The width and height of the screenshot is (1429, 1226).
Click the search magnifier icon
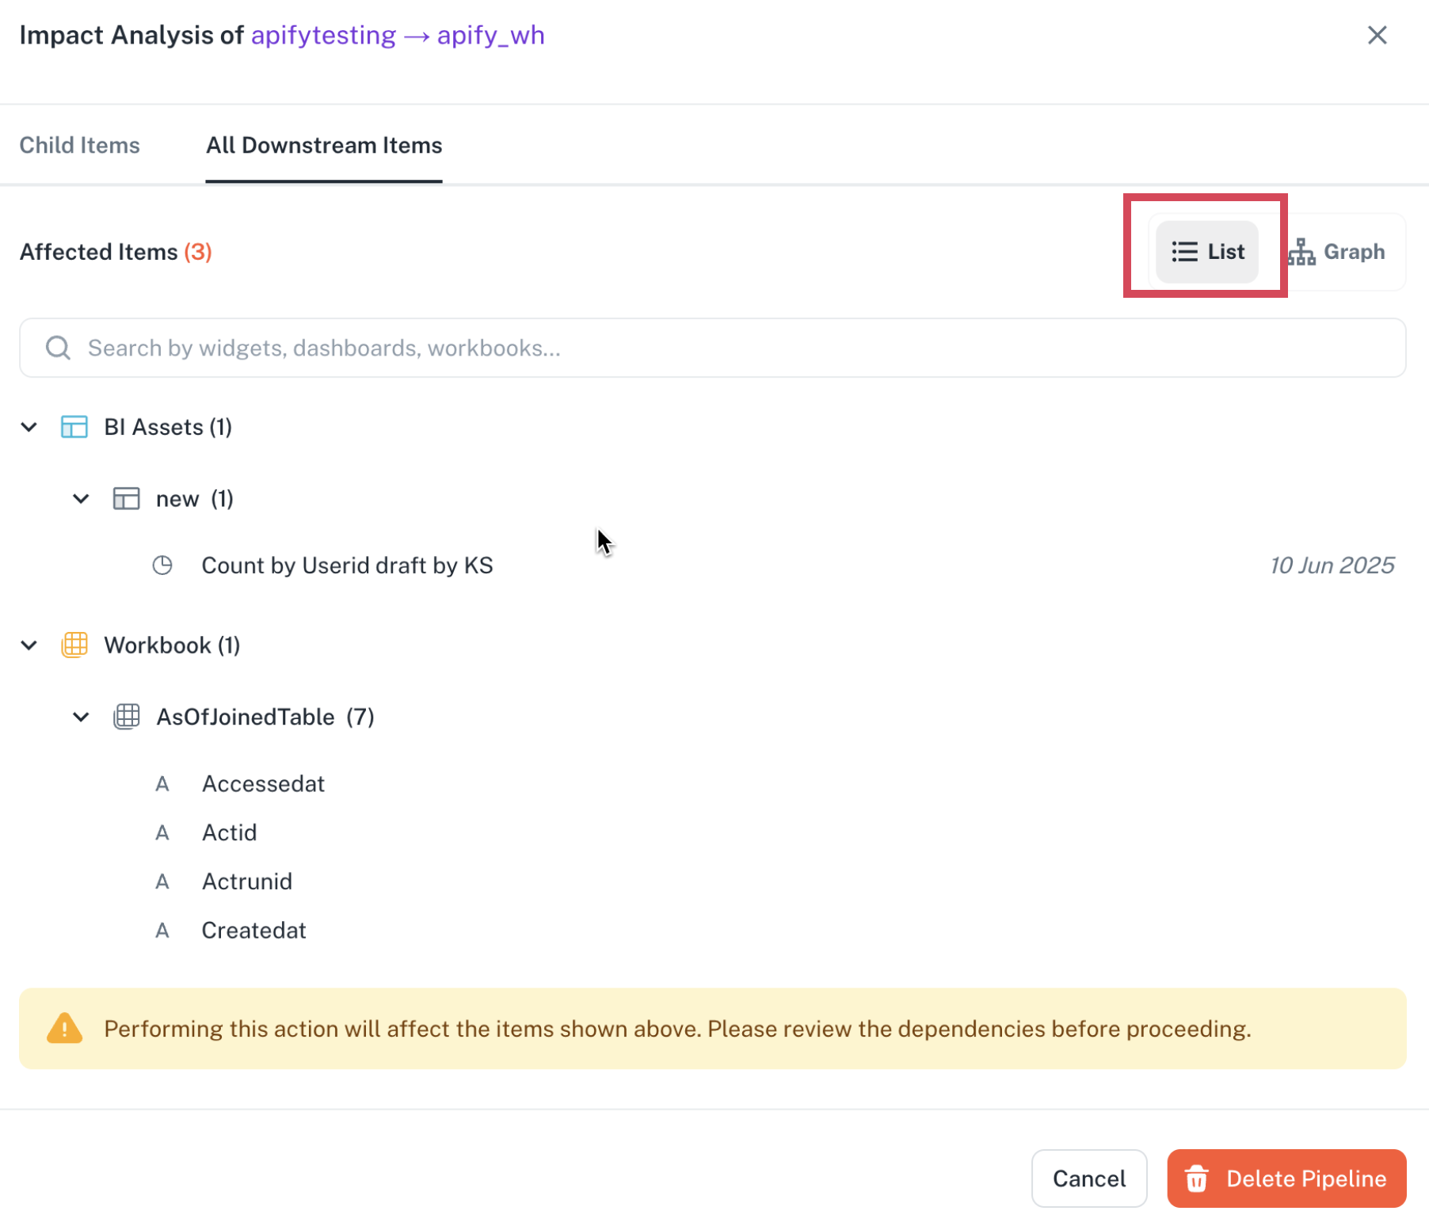[58, 348]
